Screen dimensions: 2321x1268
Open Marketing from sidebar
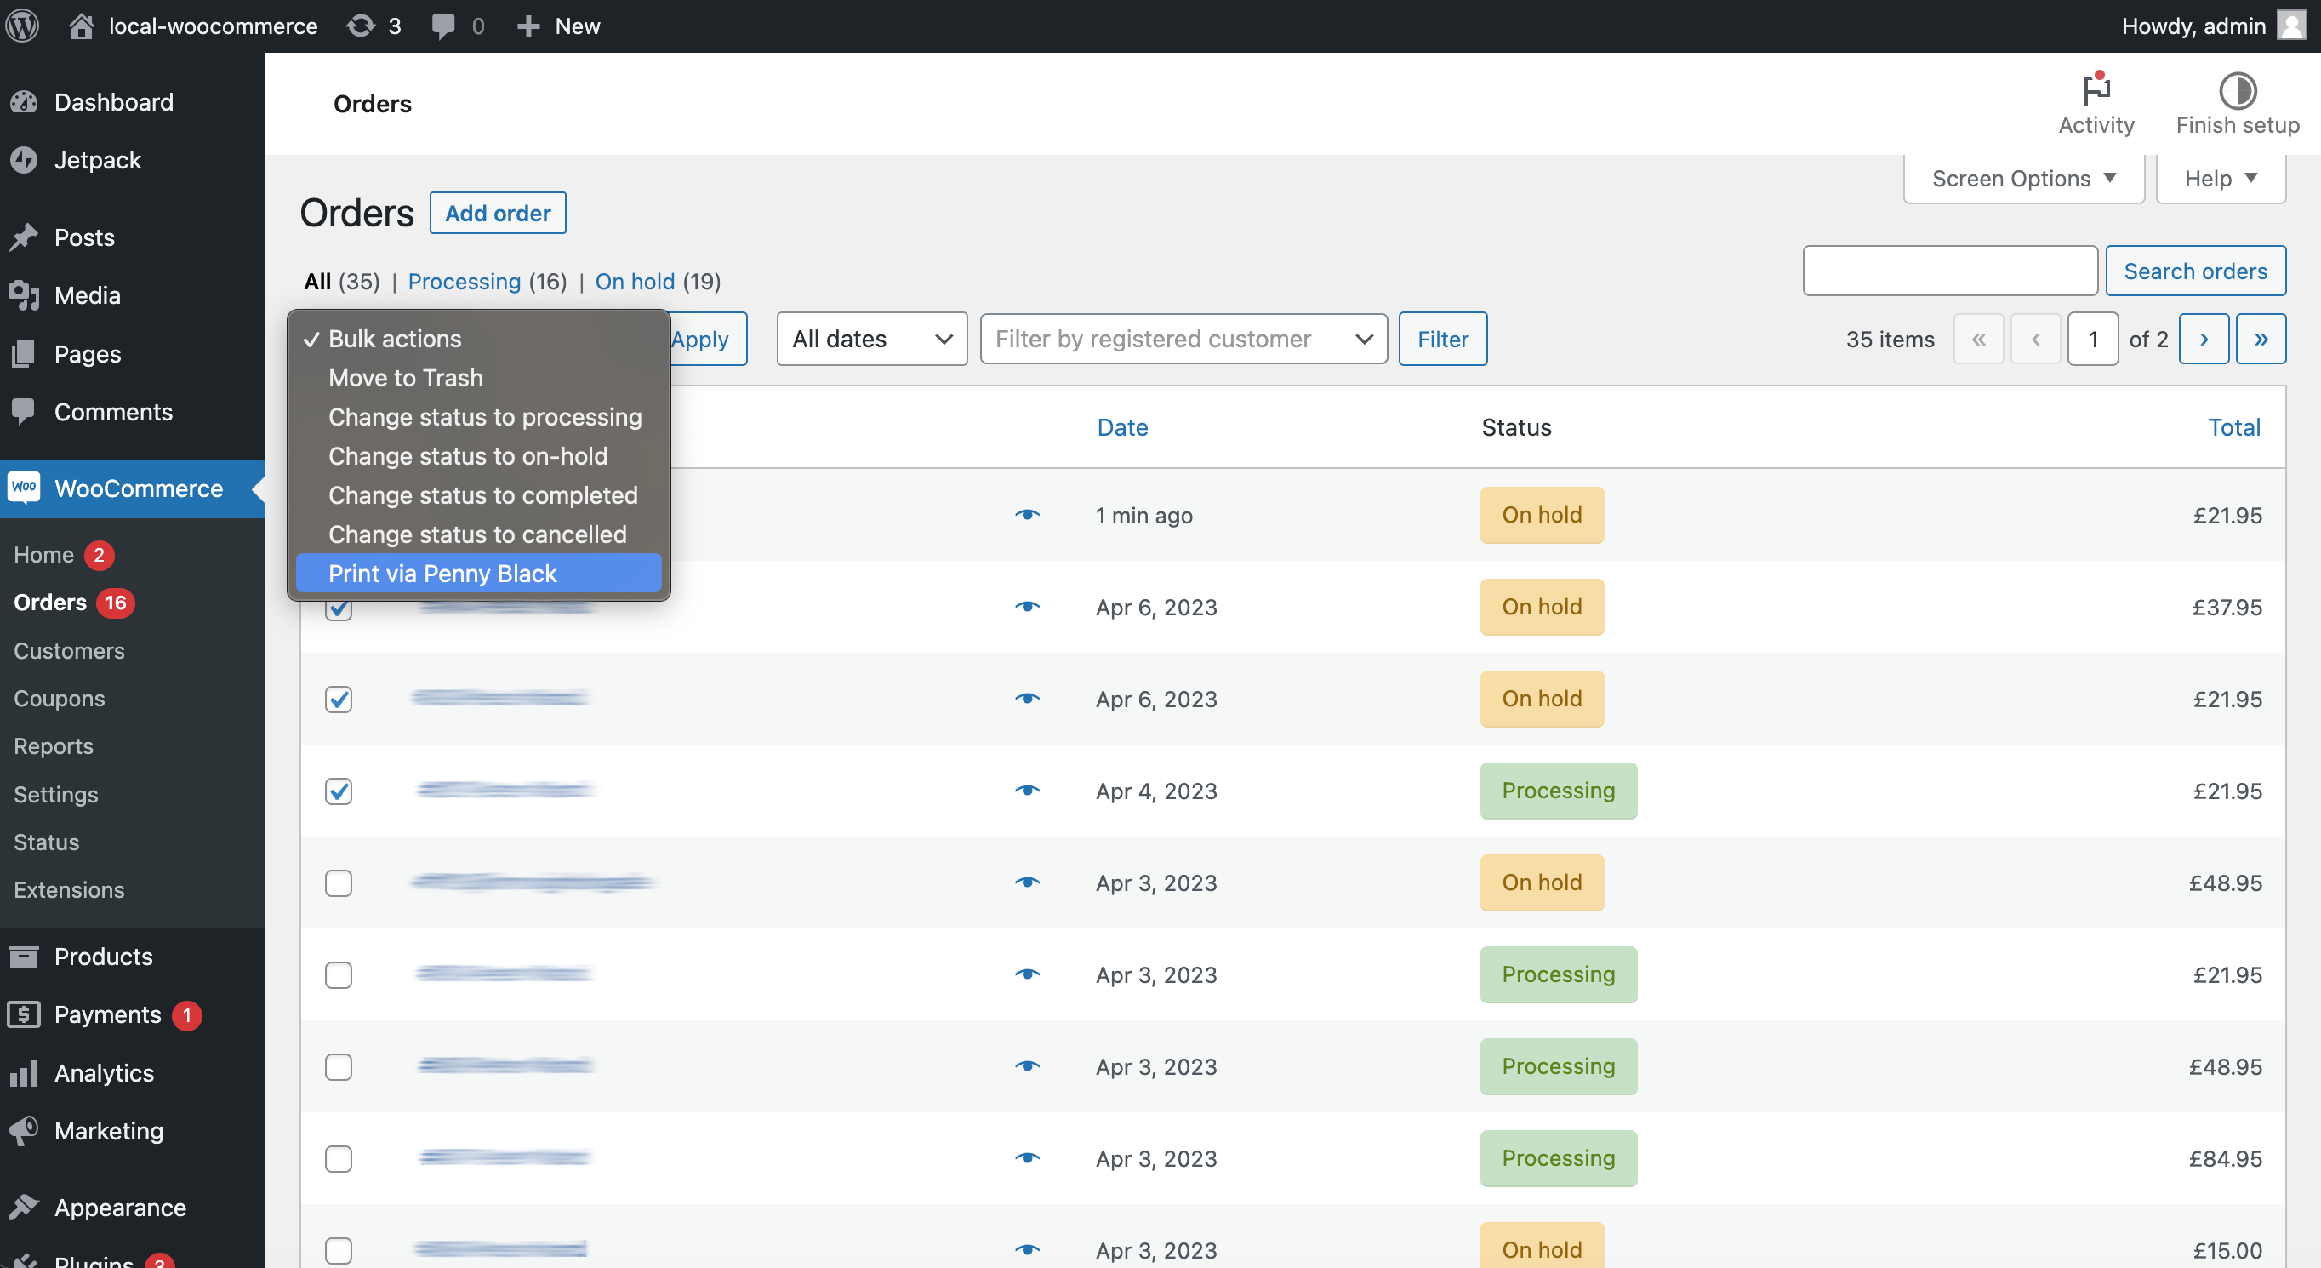[x=133, y=1131]
